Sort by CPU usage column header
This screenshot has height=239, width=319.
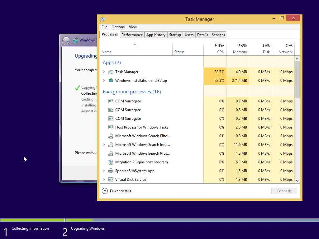215,49
